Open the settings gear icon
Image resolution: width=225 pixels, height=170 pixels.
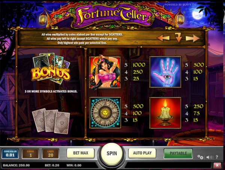200,157
